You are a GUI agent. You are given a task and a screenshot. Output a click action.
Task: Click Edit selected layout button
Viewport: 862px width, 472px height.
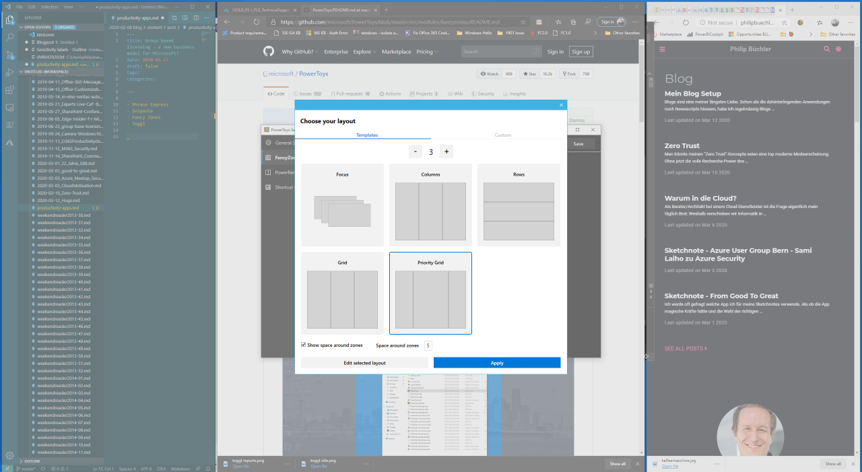(364, 363)
